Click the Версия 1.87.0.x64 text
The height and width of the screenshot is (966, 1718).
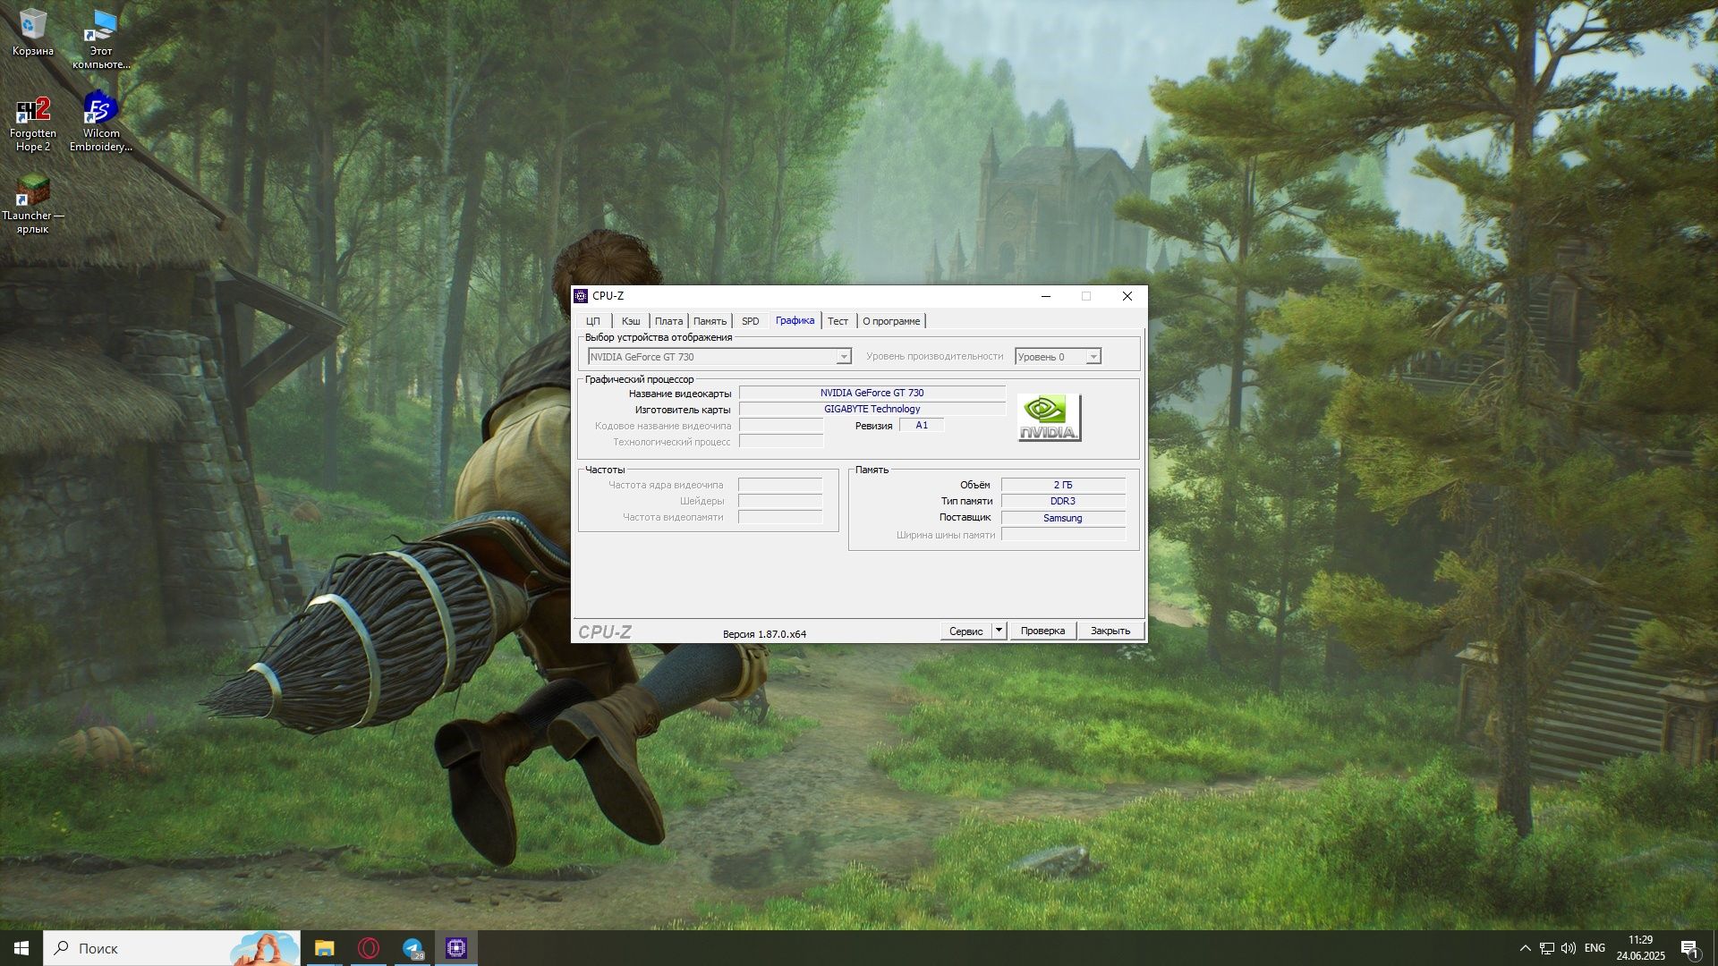point(764,634)
